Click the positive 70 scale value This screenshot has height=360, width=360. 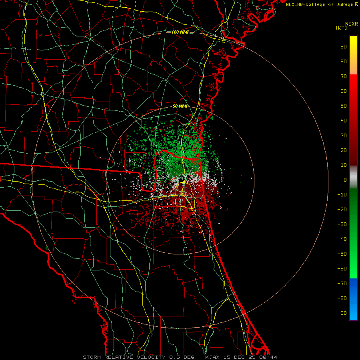344,76
